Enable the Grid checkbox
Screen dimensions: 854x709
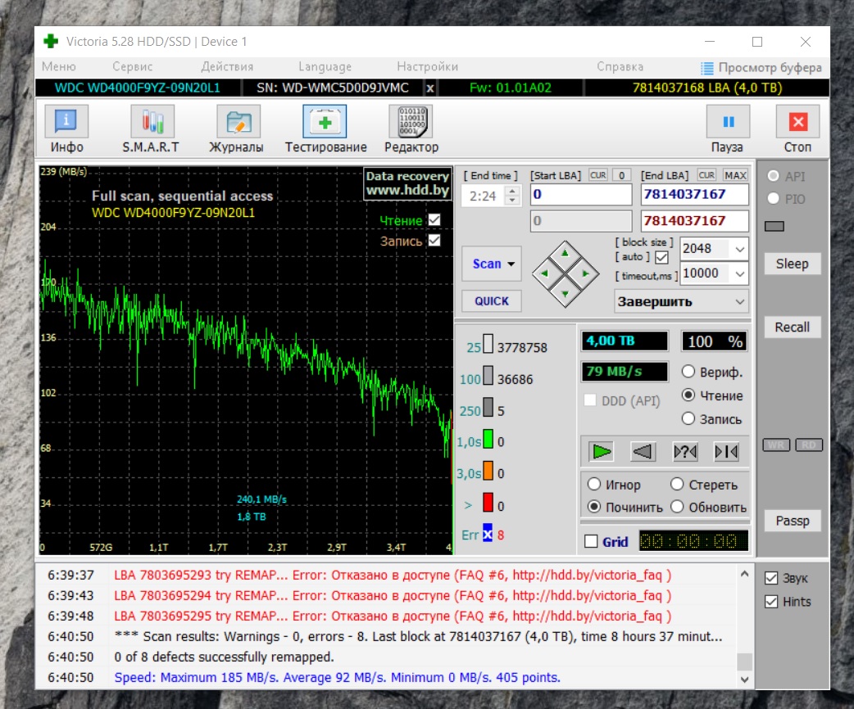point(591,542)
